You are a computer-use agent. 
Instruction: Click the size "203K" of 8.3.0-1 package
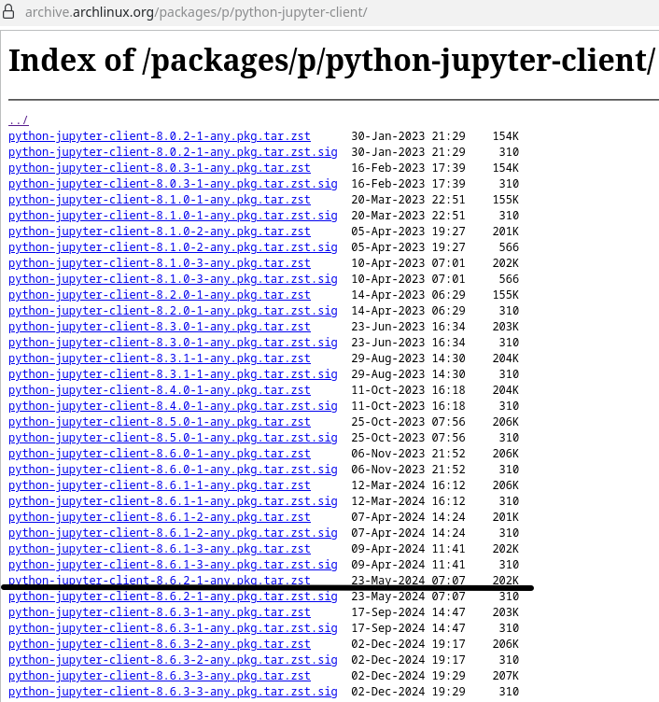tap(505, 327)
